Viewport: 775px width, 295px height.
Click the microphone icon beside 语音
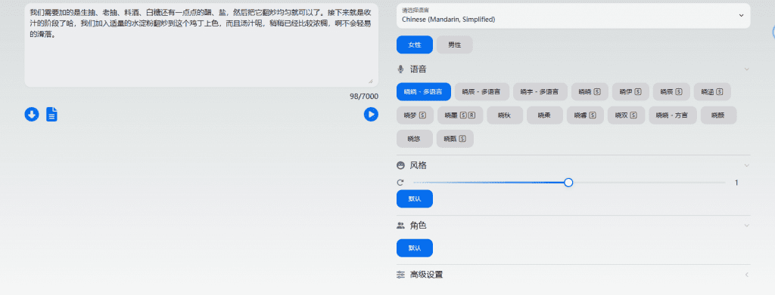click(400, 69)
